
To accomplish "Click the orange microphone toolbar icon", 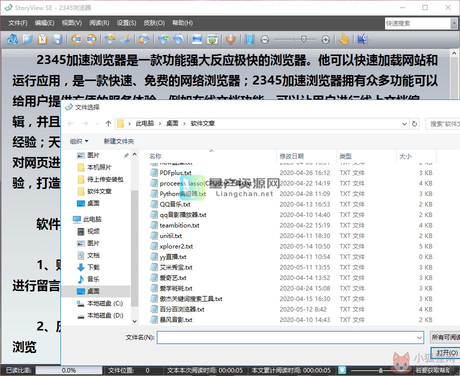I will click(231, 39).
